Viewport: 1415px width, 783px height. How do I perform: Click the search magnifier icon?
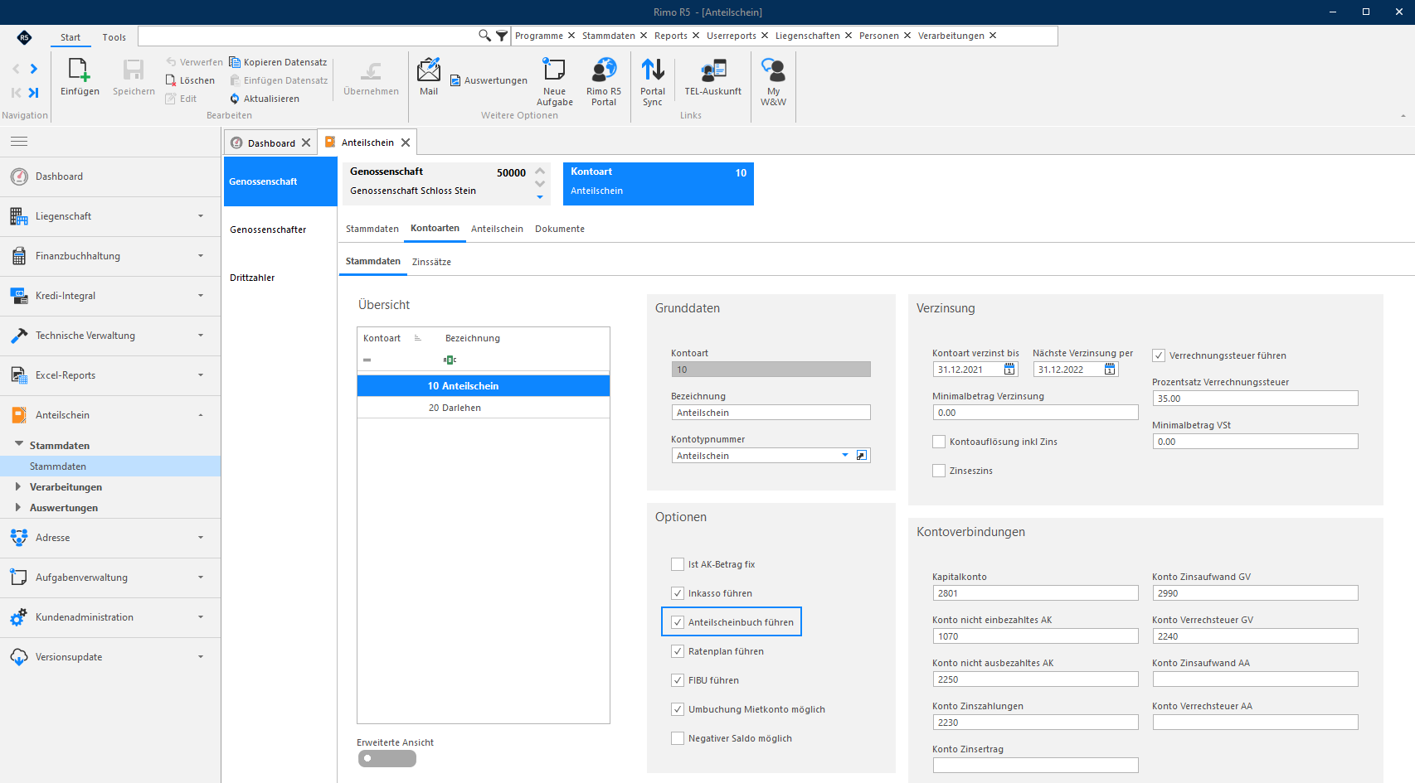[x=484, y=36]
